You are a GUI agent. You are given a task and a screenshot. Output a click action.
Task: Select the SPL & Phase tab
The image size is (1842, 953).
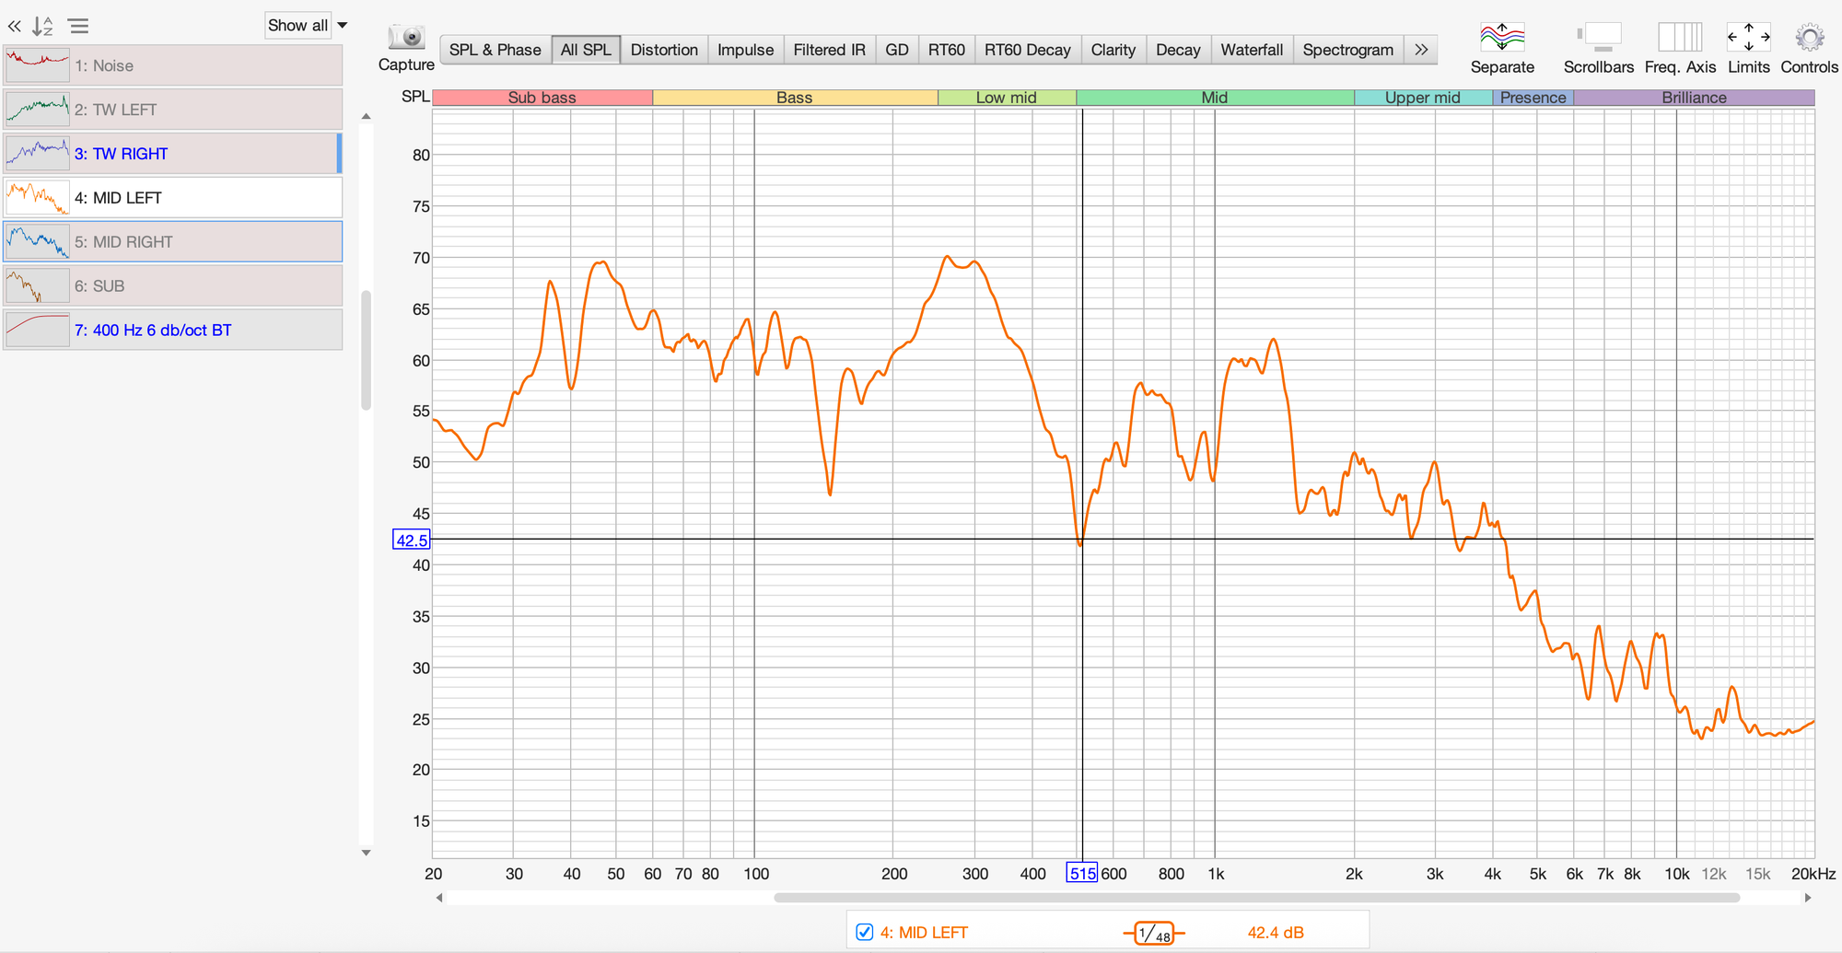click(495, 50)
